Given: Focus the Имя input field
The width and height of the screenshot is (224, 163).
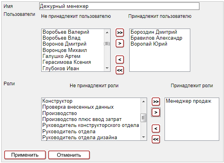Looking at the screenshot, I should 119,6.
